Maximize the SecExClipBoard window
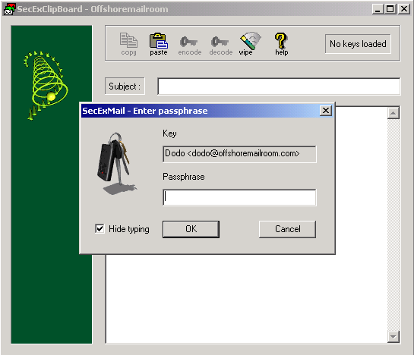Image resolution: width=414 pixels, height=355 pixels. pos(390,9)
